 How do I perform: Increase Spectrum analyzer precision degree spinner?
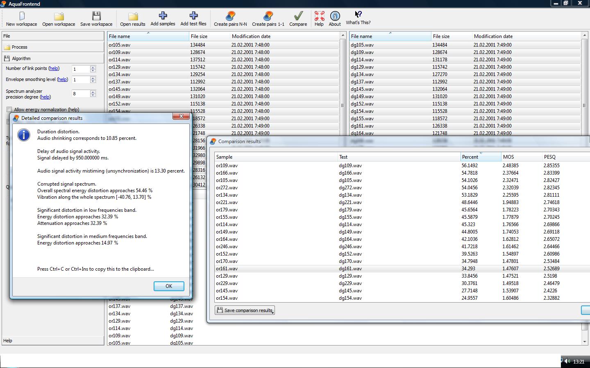click(x=93, y=92)
